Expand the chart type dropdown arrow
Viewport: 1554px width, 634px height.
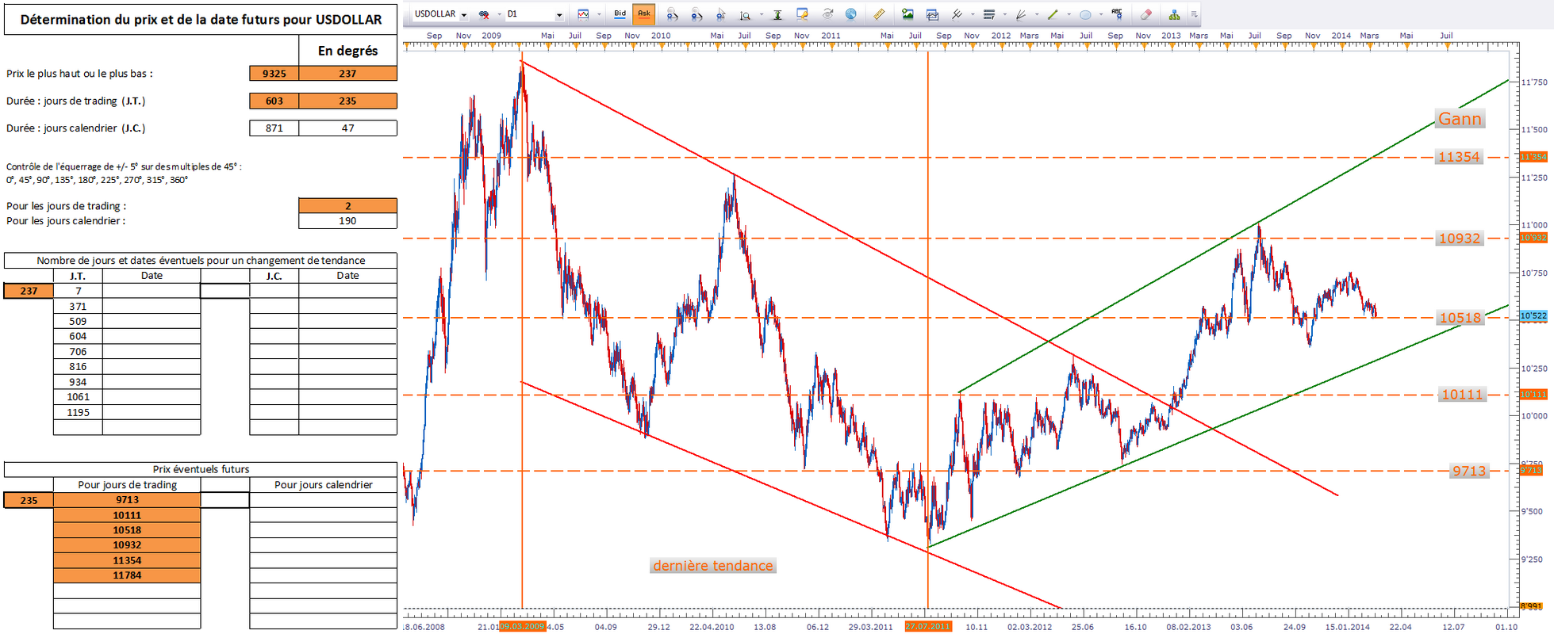click(599, 14)
